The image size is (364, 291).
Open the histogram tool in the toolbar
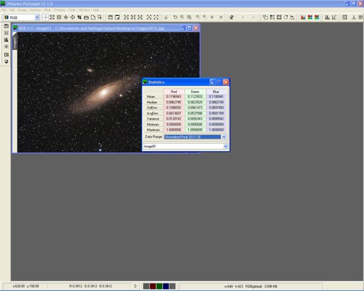328,18
